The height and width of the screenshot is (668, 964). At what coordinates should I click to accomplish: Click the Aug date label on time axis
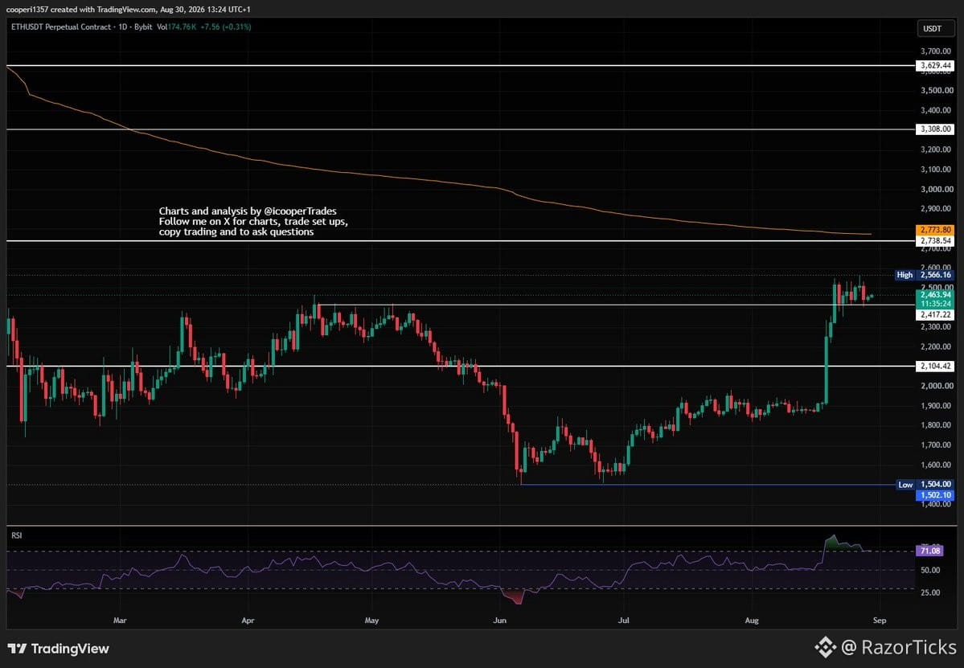point(751,621)
